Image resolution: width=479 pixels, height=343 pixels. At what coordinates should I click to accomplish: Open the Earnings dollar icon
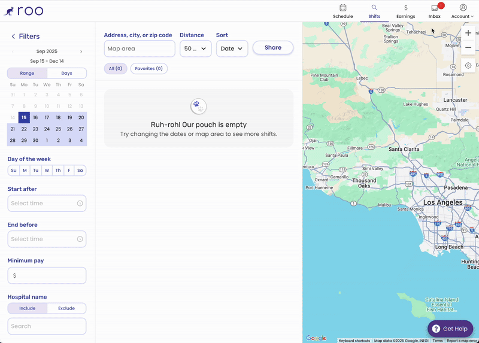pos(406,8)
